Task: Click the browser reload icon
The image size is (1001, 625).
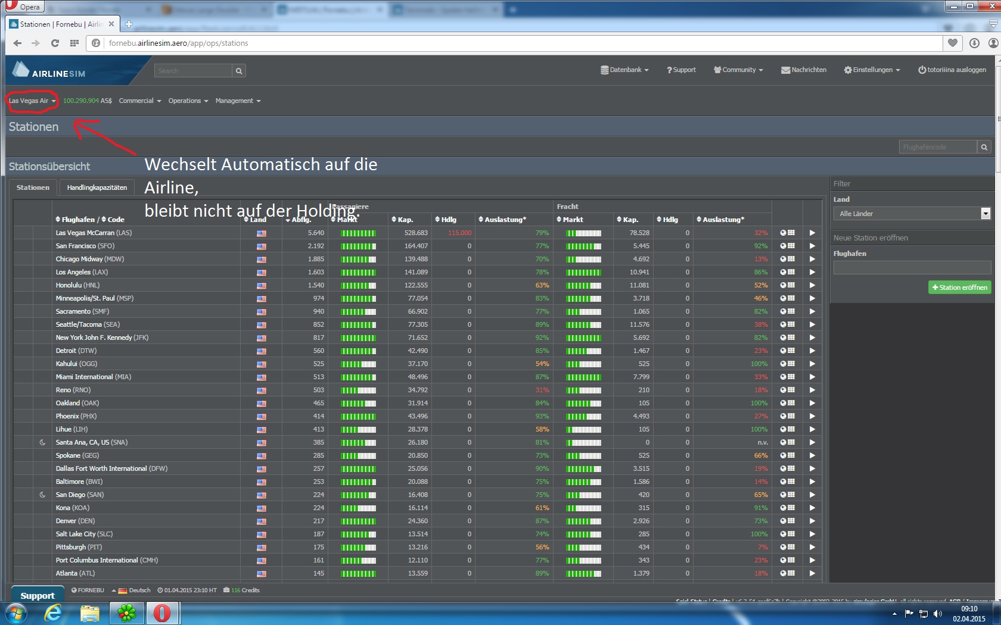Action: [x=55, y=43]
